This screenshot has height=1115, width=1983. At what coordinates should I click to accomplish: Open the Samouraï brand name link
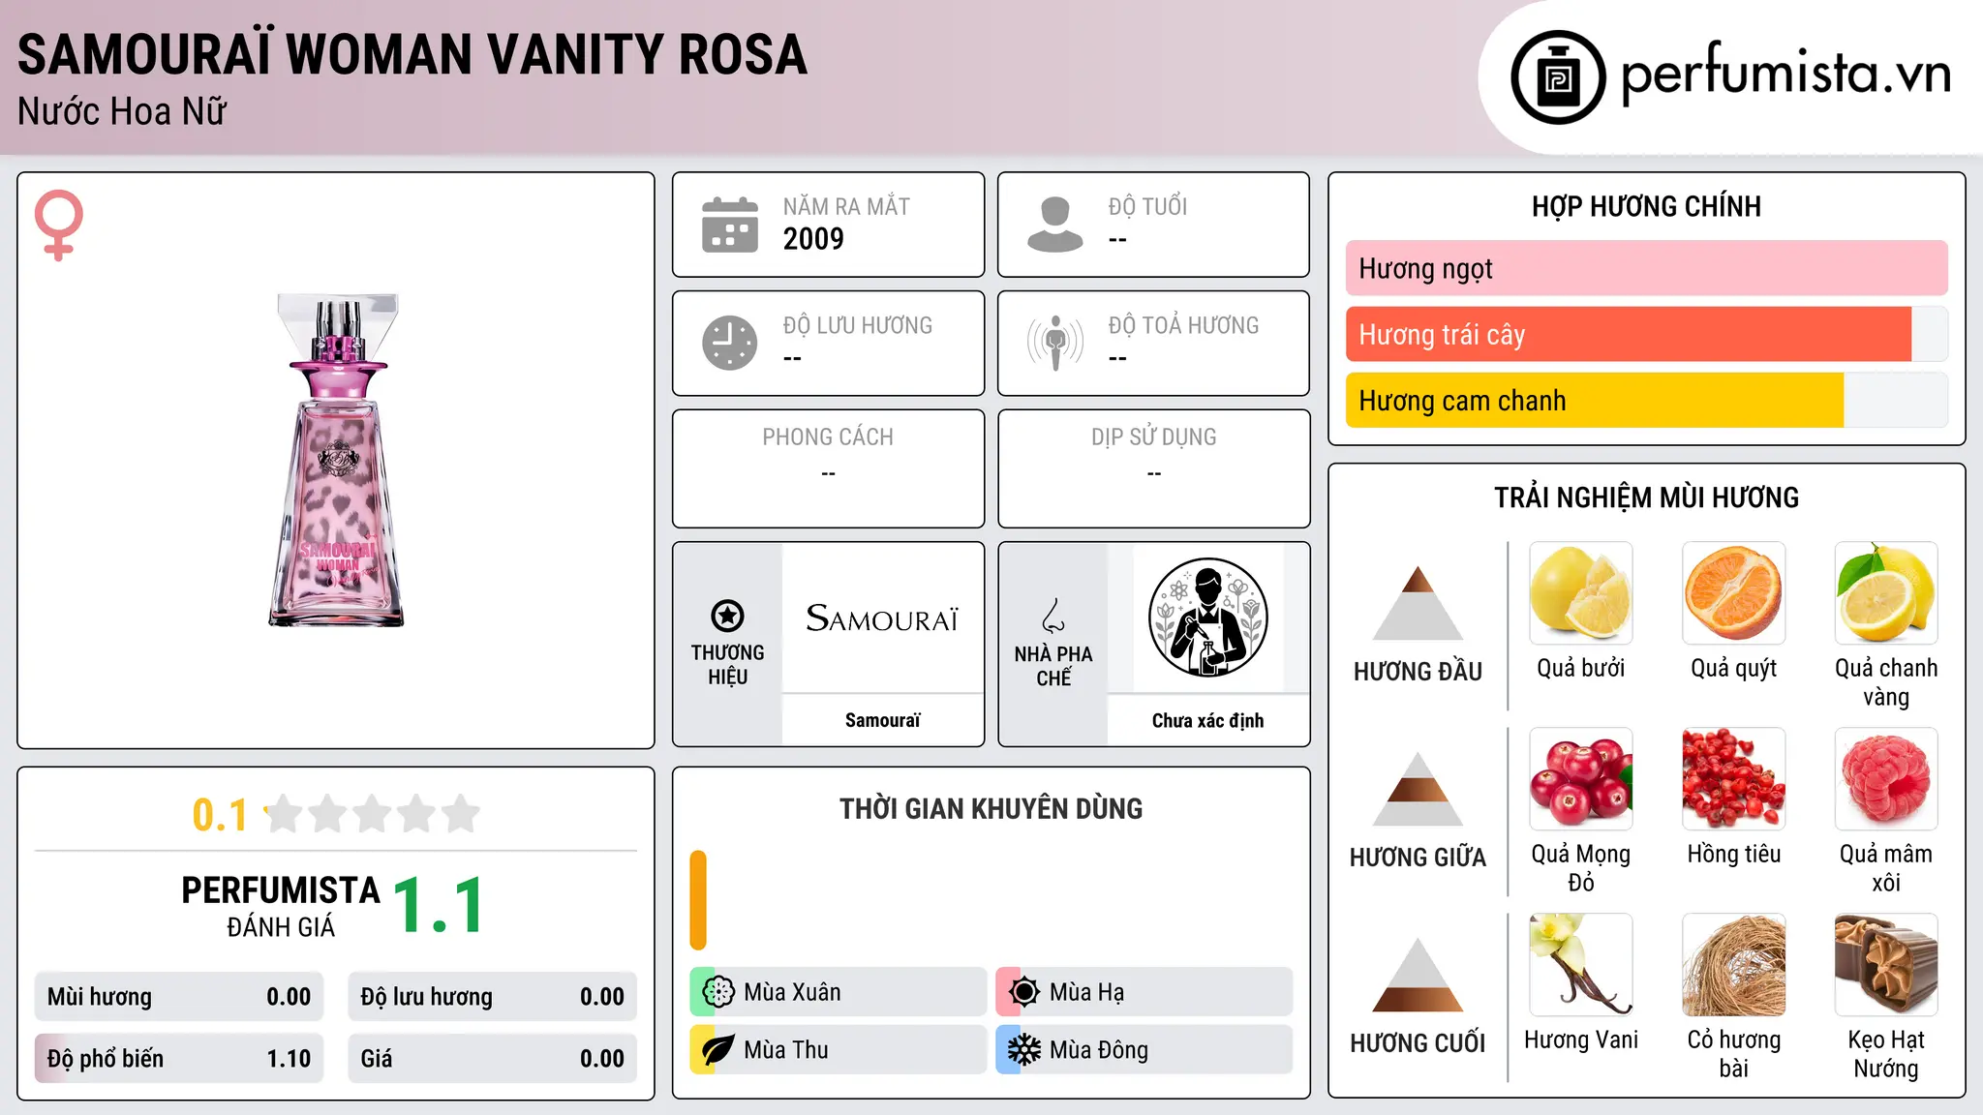[882, 720]
